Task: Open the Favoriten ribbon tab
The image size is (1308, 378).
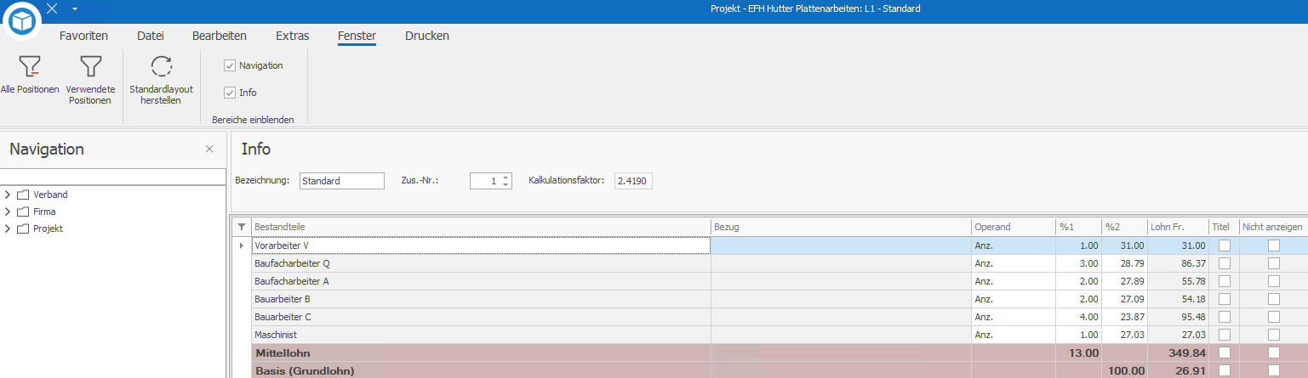Action: [x=83, y=36]
